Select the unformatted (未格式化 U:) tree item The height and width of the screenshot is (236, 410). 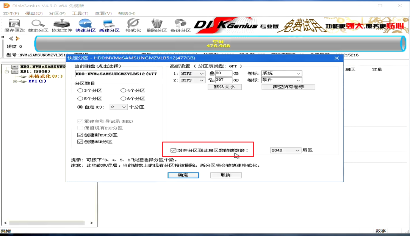(45, 76)
